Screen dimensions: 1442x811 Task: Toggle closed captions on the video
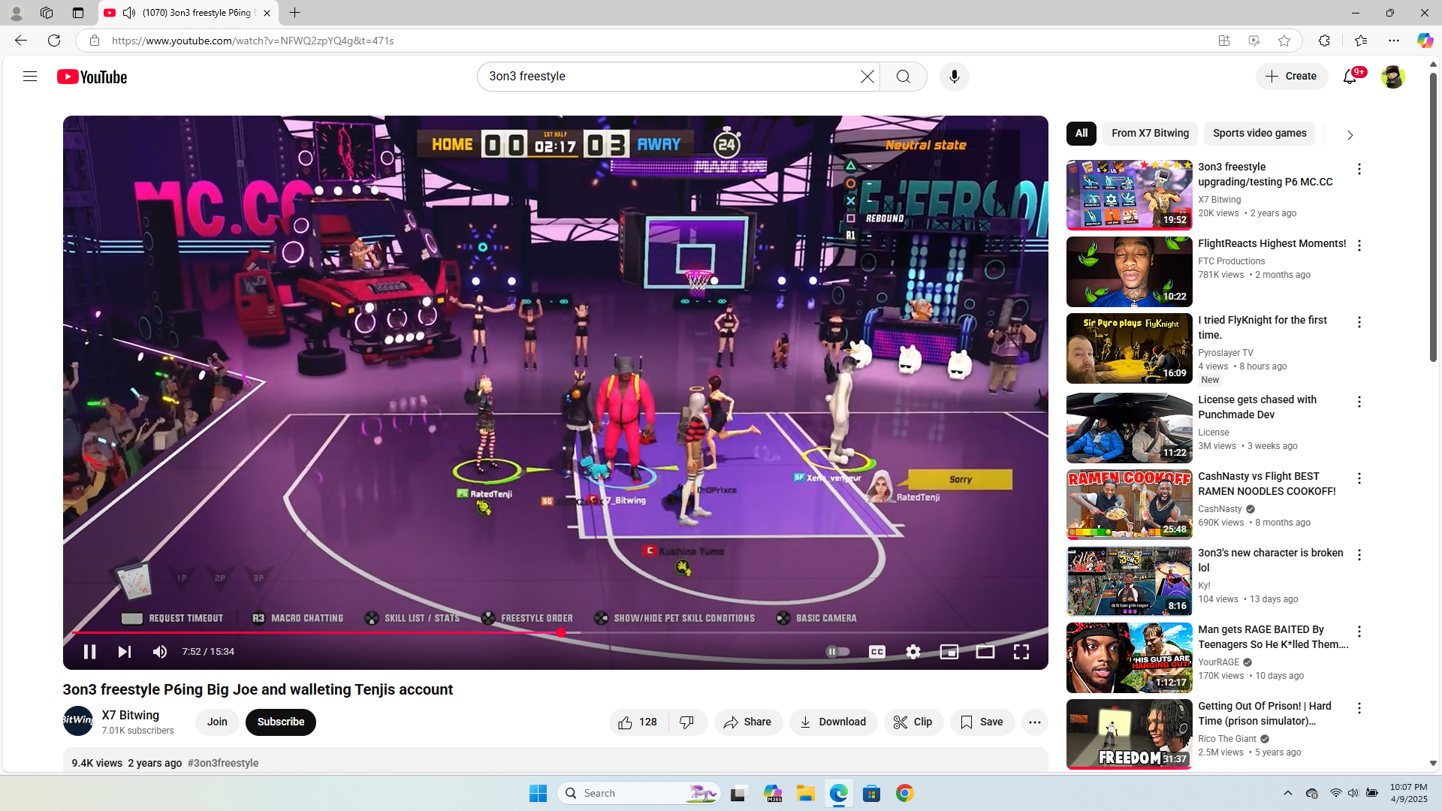click(x=876, y=652)
